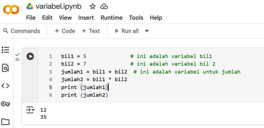Screen dimensions: 264x128
Task: Click code "jumlah1 = bil1 + bil2"
Action: (x=94, y=72)
